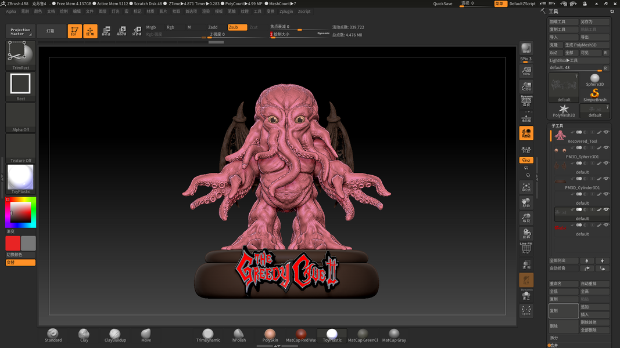The width and height of the screenshot is (620, 348).
Task: Click the LightBox▶工具 button
Action: point(579,60)
